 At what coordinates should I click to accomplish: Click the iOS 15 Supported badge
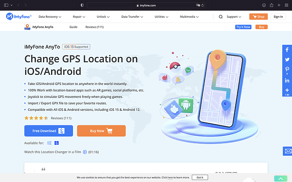click(76, 47)
